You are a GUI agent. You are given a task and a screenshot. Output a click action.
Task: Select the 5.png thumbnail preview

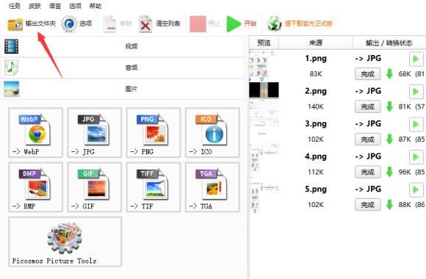coord(264,197)
